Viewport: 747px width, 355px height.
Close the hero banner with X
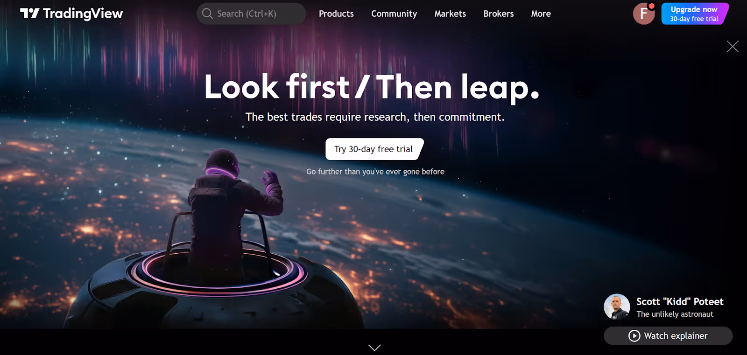[x=733, y=46]
